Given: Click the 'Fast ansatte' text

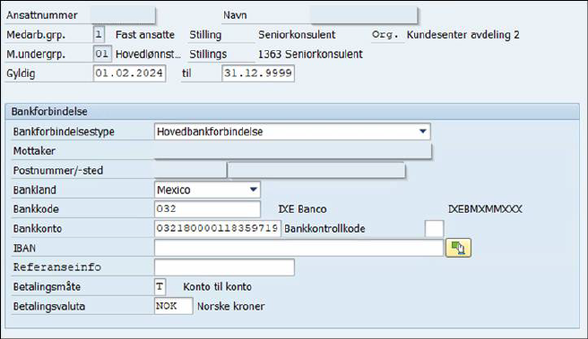Looking at the screenshot, I should coord(144,34).
